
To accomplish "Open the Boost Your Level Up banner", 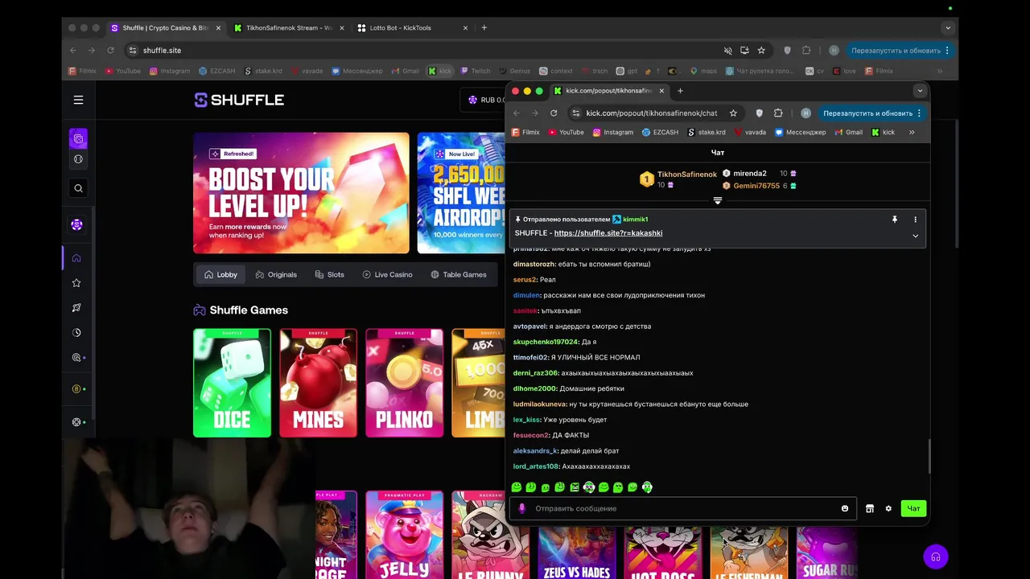I will (x=301, y=193).
